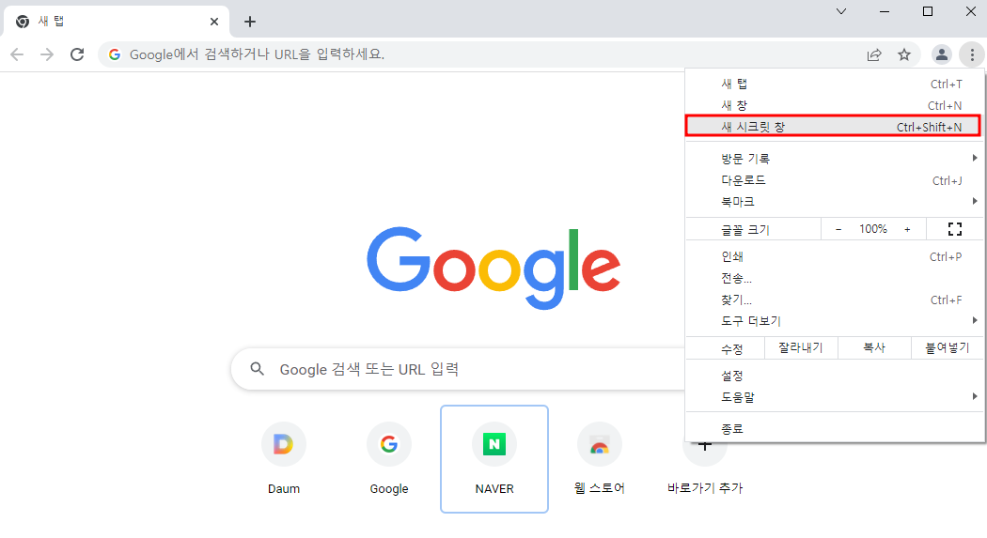Viewport: 987px width, 538px height.
Task: Select 새 창 menu item
Action: pos(835,105)
